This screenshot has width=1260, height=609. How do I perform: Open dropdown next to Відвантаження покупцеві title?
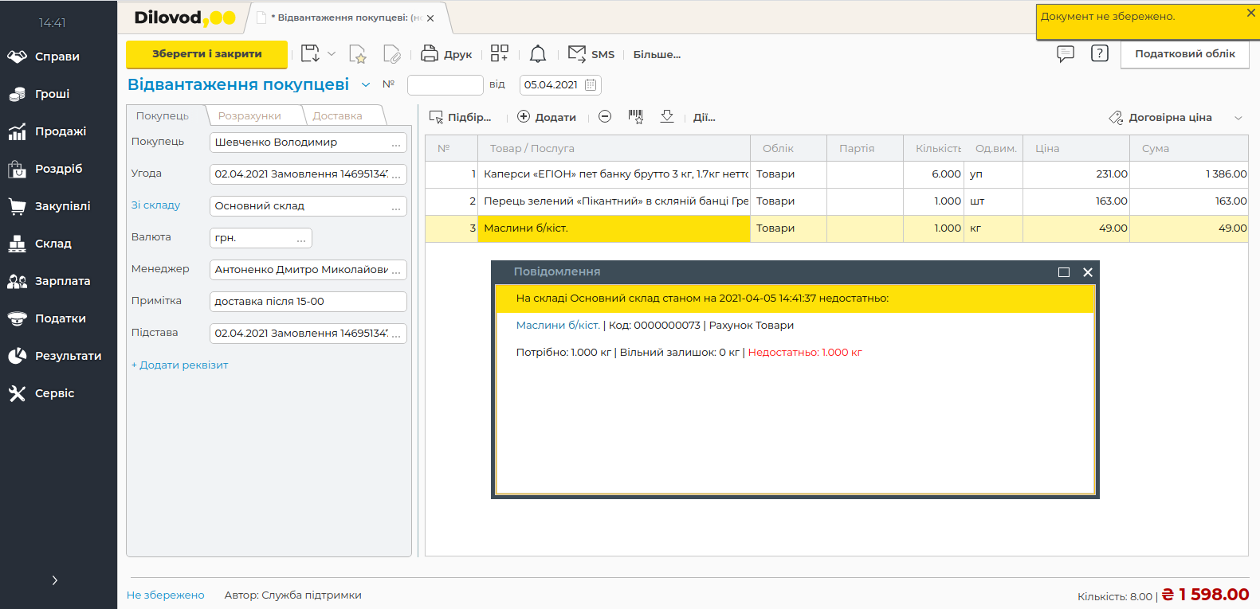click(x=366, y=85)
